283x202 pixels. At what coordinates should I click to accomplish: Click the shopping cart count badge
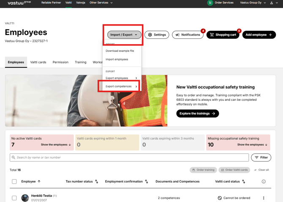(239, 31)
